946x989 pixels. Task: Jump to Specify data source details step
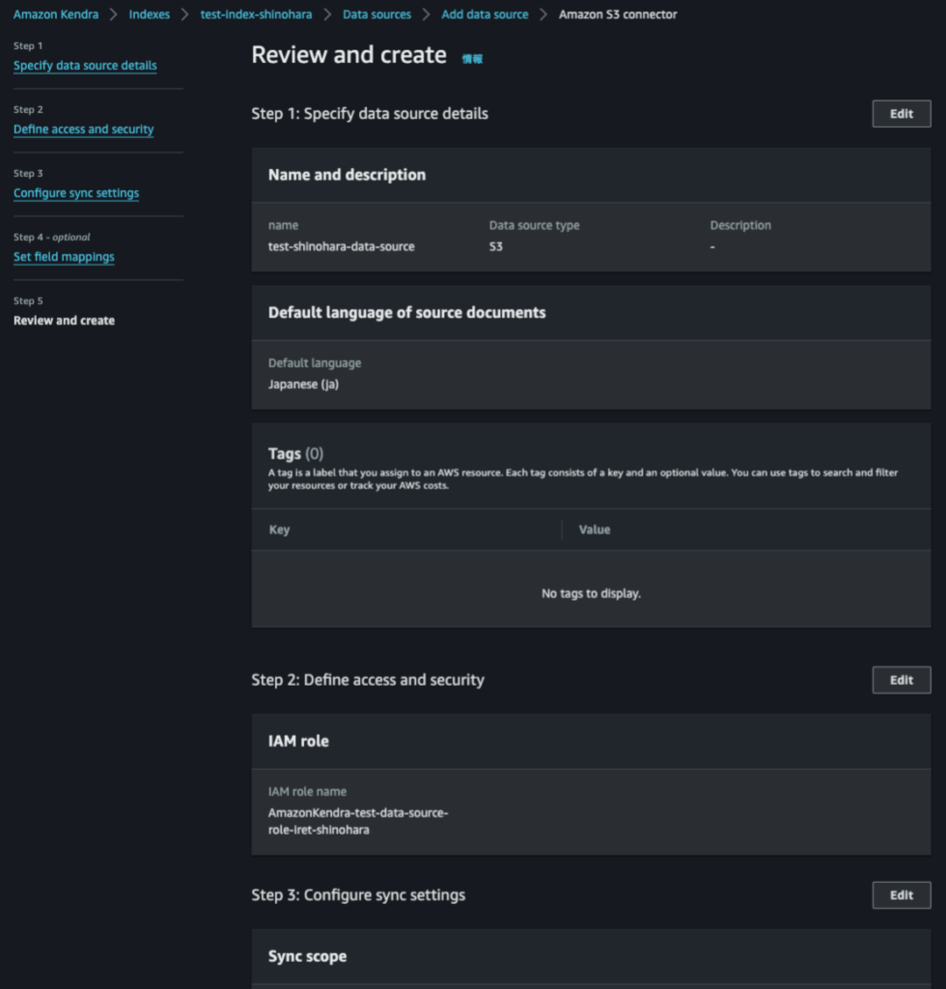click(85, 66)
